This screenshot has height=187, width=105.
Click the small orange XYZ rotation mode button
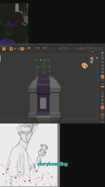[x=102, y=86]
